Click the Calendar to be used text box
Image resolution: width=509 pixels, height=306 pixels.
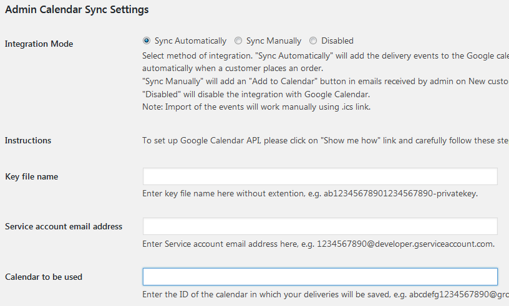[320, 277]
